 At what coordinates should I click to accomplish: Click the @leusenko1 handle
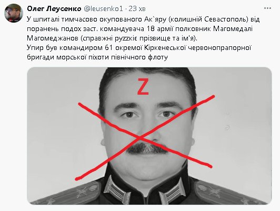pyautogui.click(x=103, y=8)
